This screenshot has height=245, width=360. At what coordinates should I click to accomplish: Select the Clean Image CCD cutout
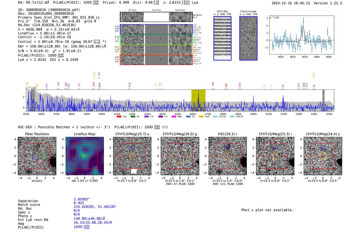point(248,38)
